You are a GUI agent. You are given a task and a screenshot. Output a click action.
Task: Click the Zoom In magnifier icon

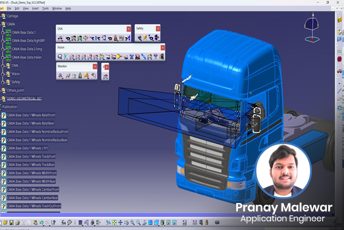coord(132,222)
